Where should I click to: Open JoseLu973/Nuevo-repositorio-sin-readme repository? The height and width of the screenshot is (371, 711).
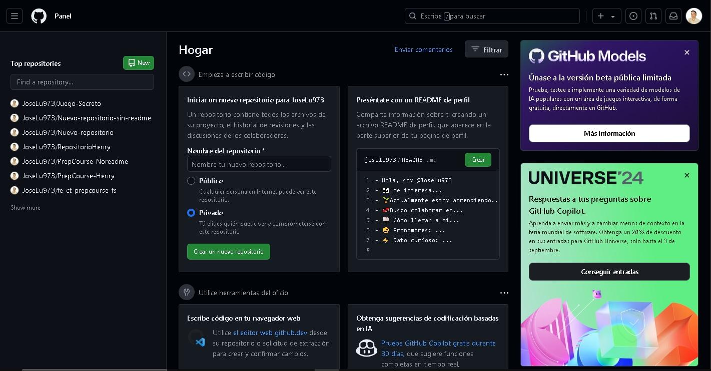pos(87,118)
